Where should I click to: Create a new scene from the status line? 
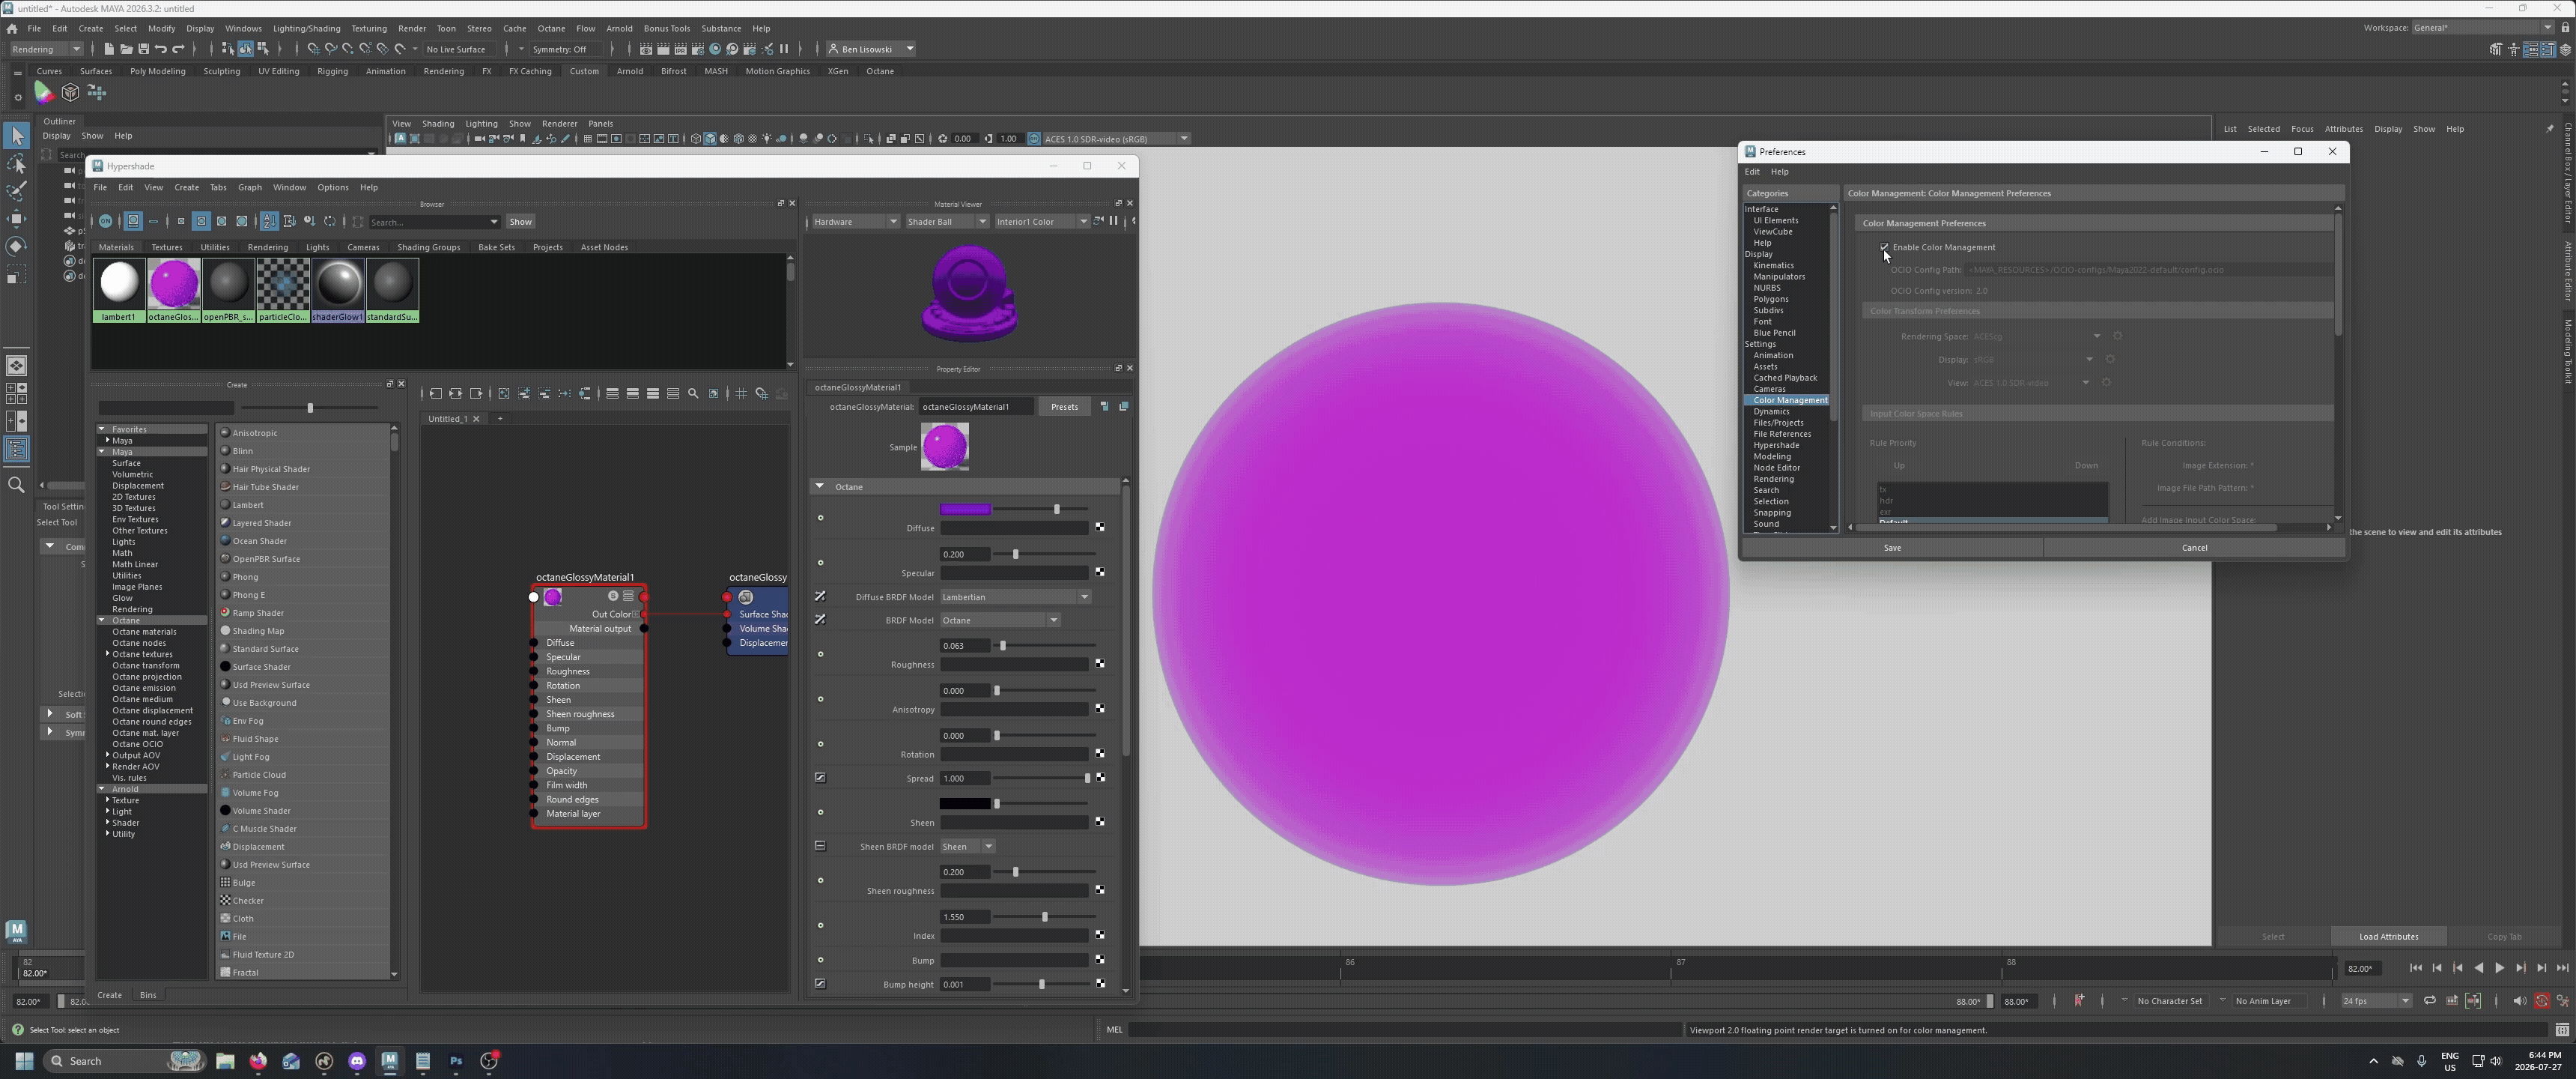[109, 49]
